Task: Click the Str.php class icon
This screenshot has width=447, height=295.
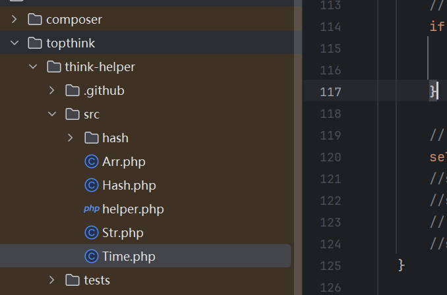Action: 92,233
